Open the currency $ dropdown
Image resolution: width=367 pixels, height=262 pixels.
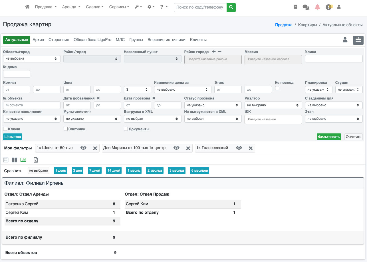point(137,90)
